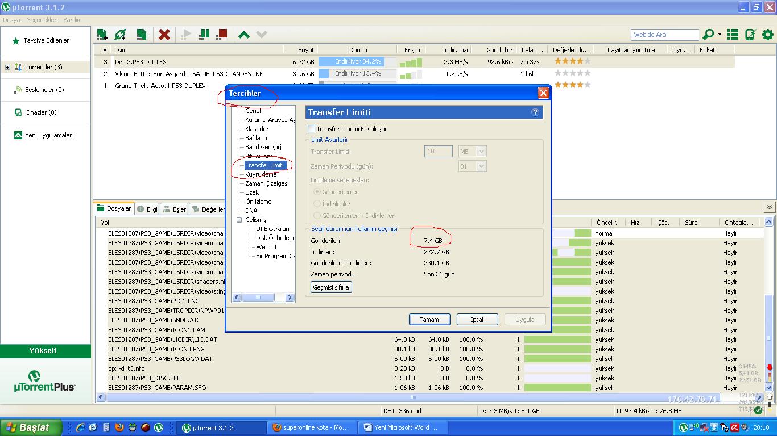Select the Gönderilenler radio button
This screenshot has height=436, width=777.
(x=317, y=192)
